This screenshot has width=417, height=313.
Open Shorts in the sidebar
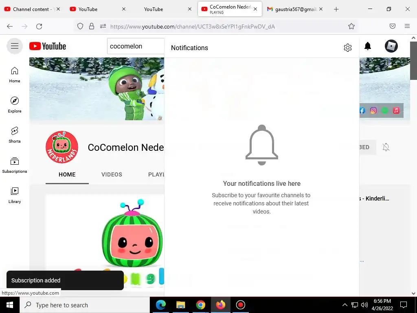(15, 134)
